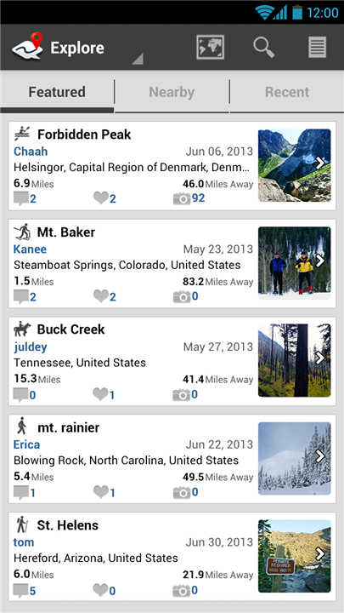Click the snowshoe icon beside Mt. Baker

22,232
